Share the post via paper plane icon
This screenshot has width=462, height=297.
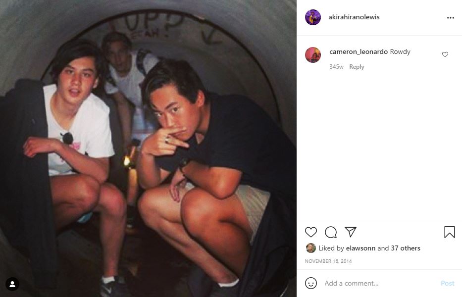351,232
